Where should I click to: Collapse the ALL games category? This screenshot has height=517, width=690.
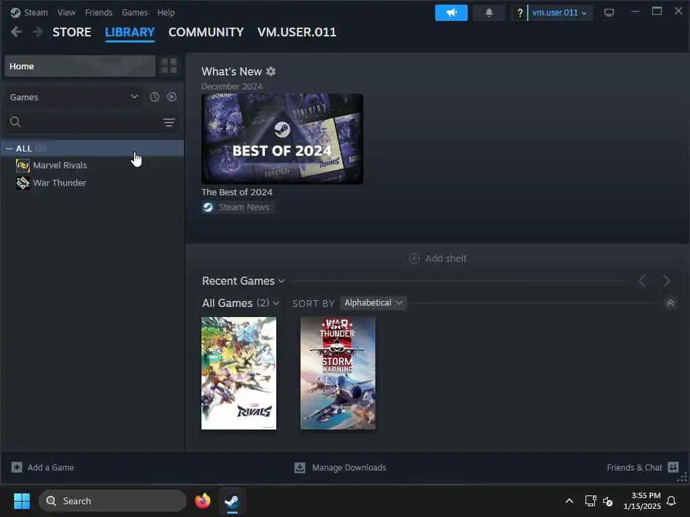tap(9, 149)
